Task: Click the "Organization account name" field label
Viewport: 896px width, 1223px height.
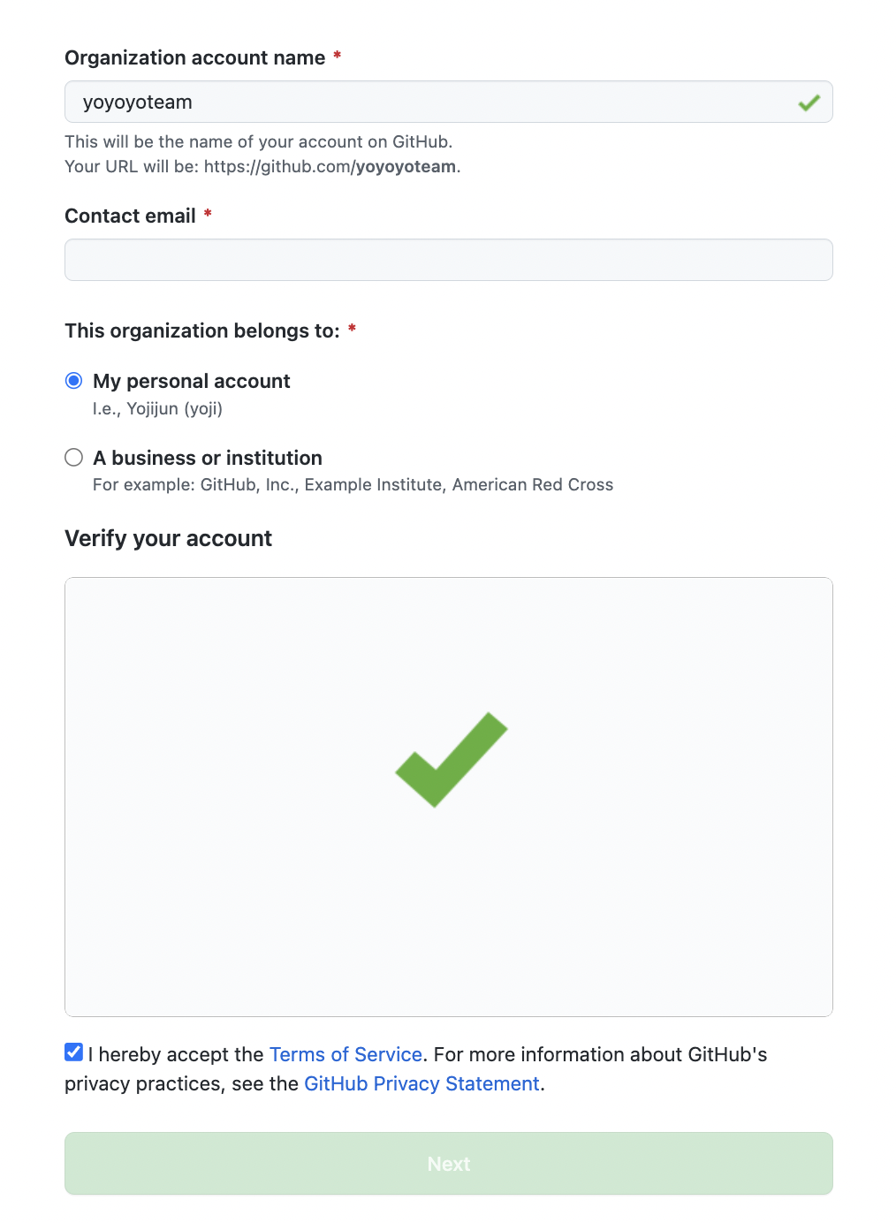Action: pos(195,58)
